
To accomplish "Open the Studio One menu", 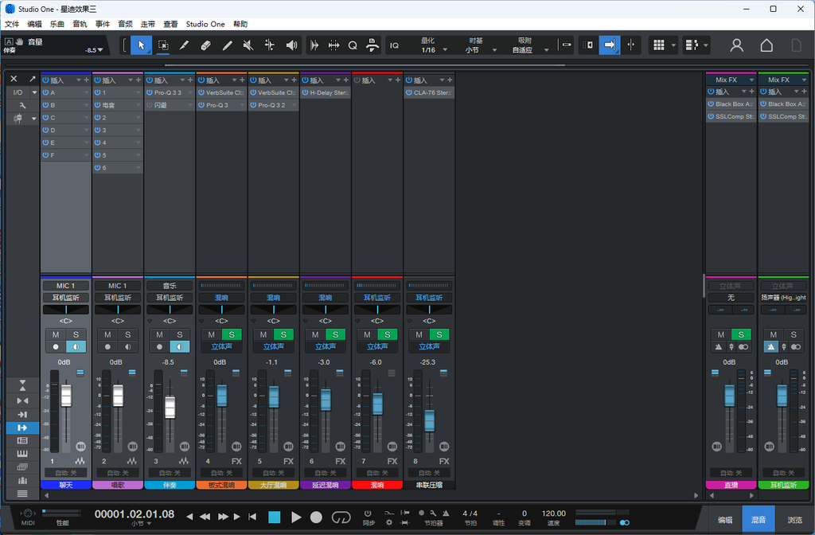I will [205, 24].
